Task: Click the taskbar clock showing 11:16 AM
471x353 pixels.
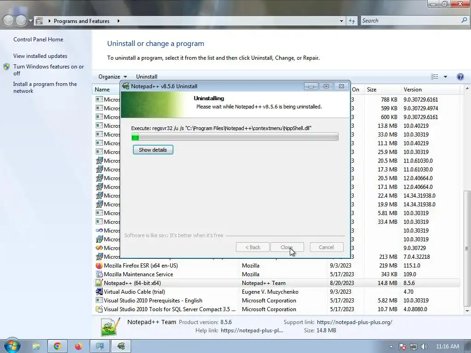Action: pos(447,347)
